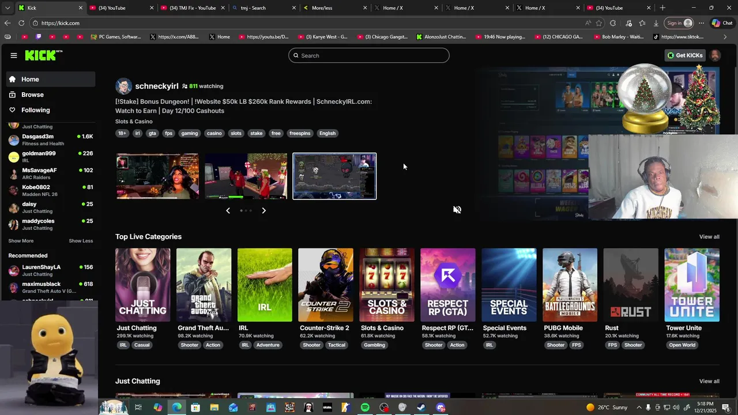738x415 pixels.
Task: Open the Slots & Casino category link
Action: click(134, 122)
